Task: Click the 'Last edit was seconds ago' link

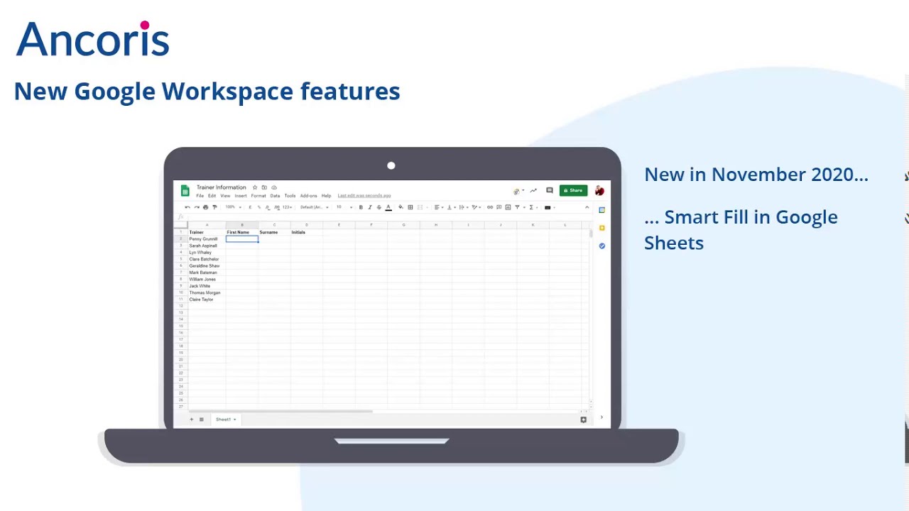Action: tap(364, 196)
